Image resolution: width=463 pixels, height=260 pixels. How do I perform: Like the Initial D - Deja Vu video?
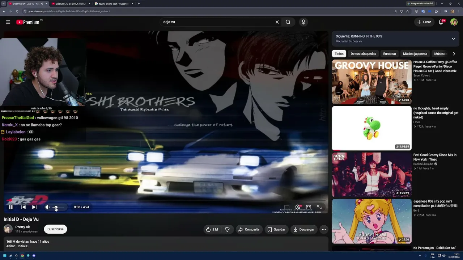(212, 229)
